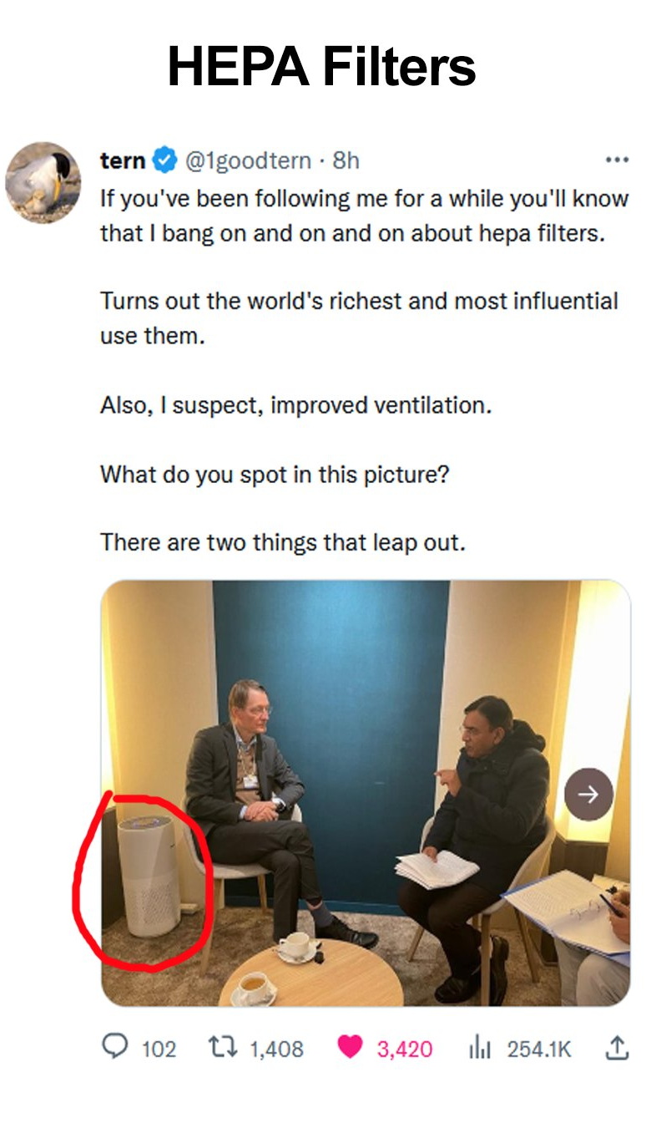Click the 3,420 likes count
This screenshot has width=651, height=1128.
[405, 1049]
